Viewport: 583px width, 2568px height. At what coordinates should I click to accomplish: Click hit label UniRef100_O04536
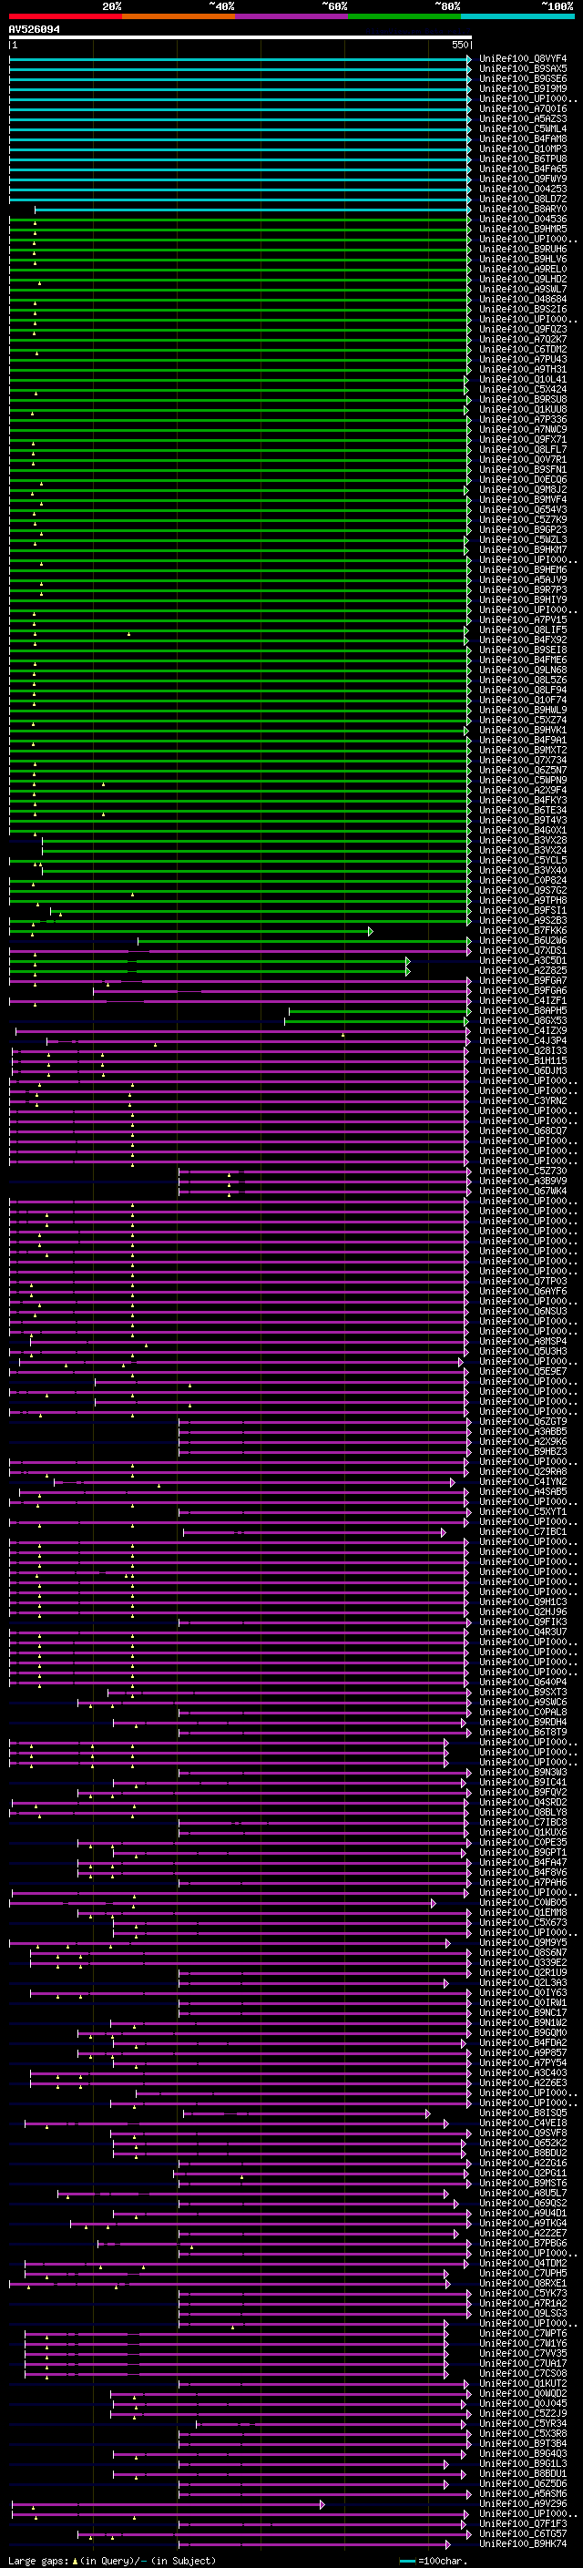click(523, 220)
